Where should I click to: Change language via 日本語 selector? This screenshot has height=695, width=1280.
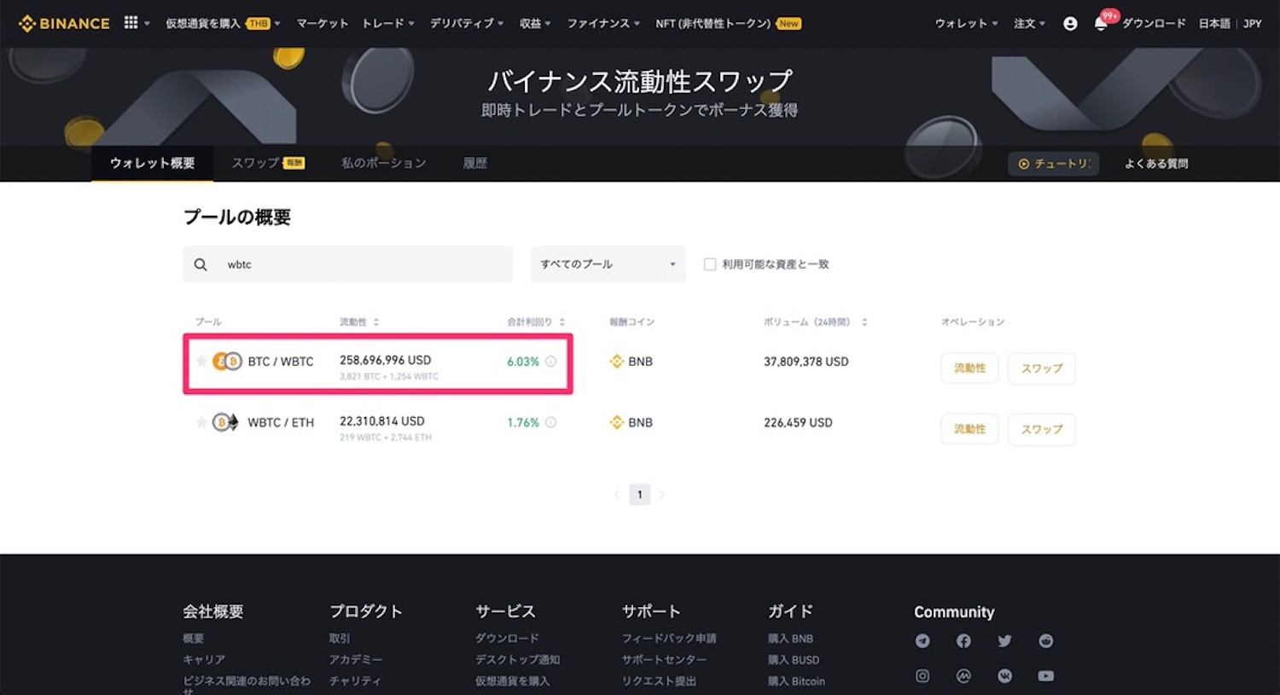coord(1213,23)
